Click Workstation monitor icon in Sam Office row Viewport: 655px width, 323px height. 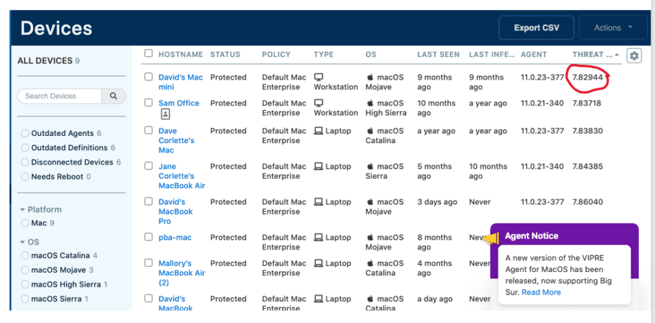click(319, 103)
